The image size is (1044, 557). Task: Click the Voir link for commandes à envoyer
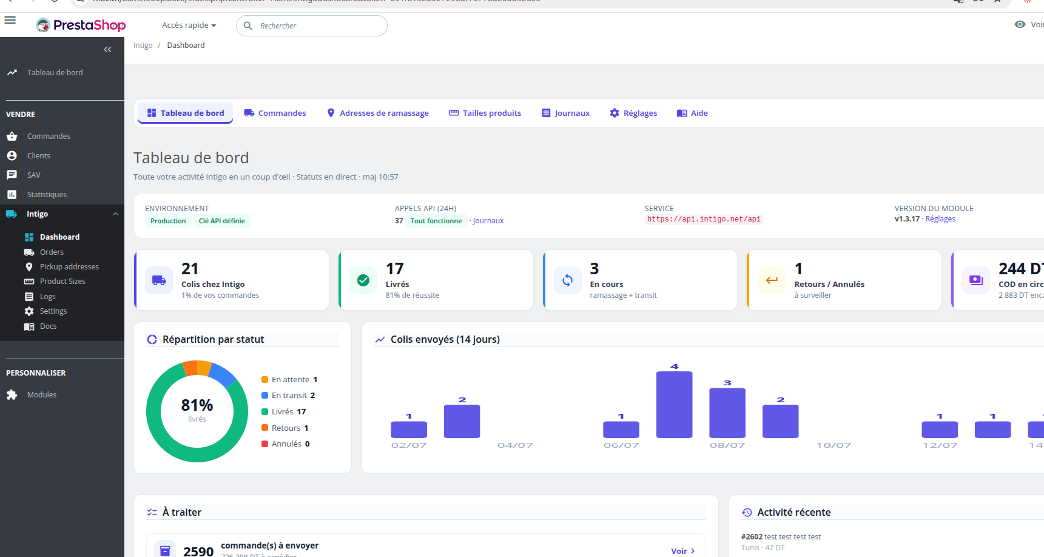[683, 551]
